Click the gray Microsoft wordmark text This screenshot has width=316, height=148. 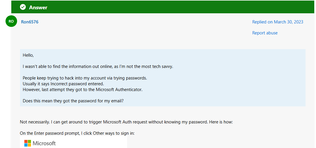[44, 143]
